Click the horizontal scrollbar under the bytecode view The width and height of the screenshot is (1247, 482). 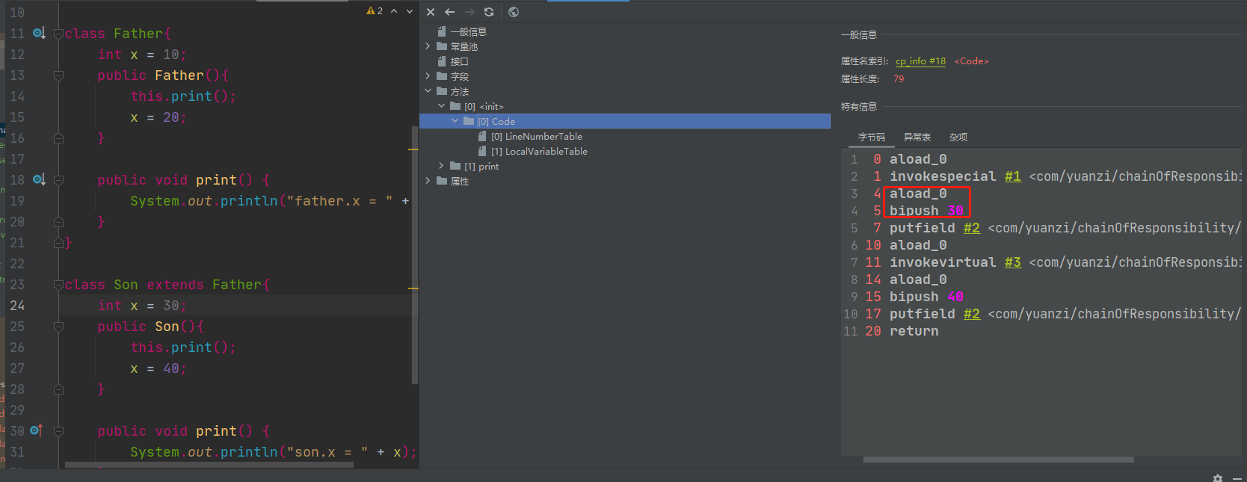tap(999, 460)
